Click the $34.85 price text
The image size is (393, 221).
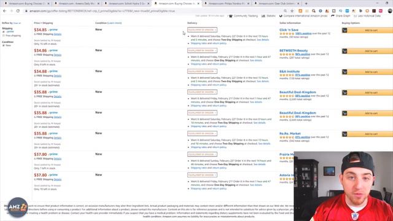click(x=41, y=30)
